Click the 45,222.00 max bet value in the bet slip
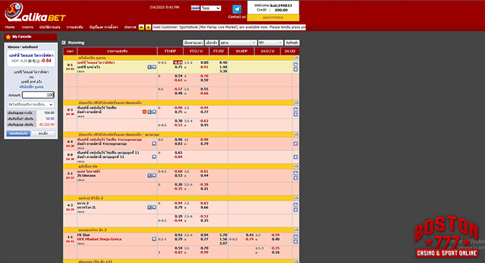 [x=46, y=125]
